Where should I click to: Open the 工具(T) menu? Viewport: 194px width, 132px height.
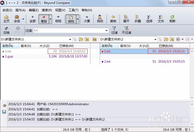click(x=73, y=10)
